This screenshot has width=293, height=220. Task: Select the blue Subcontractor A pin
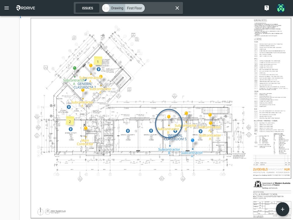(193, 140)
